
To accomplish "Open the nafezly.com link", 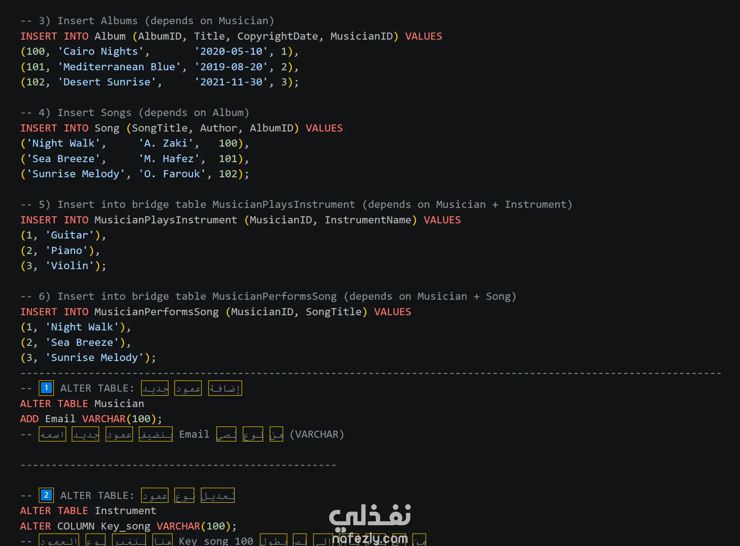I will [370, 538].
